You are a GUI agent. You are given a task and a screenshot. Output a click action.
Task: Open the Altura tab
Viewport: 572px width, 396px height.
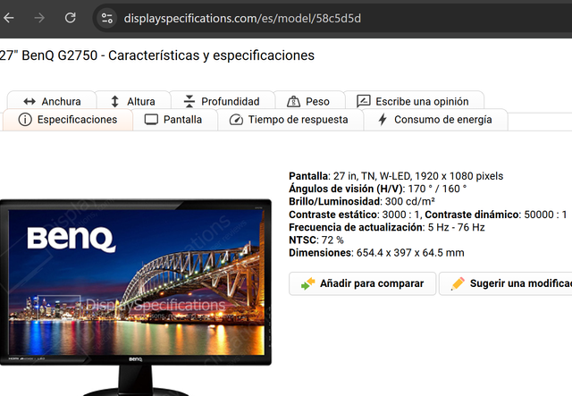coord(133,101)
